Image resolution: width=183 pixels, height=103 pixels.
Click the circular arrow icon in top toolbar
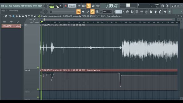click(163, 6)
